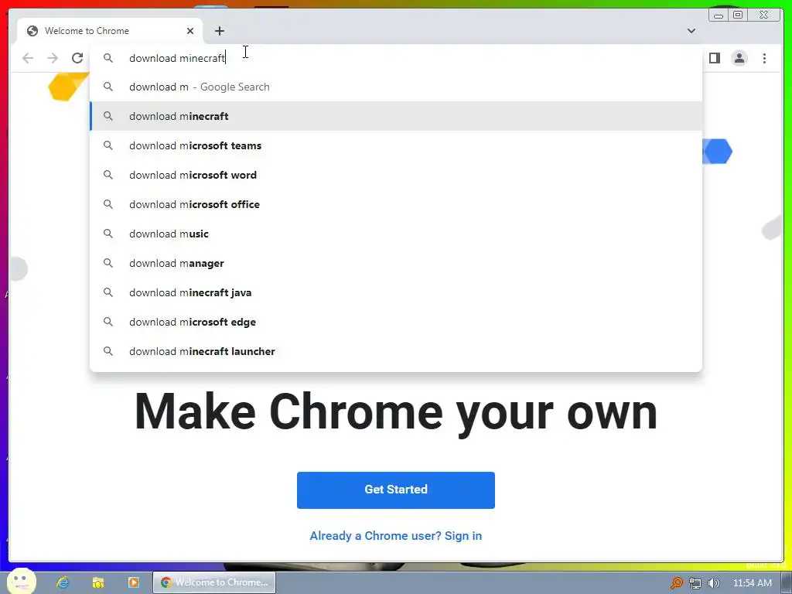Click the globe favicon on the Chrome tab

click(x=32, y=31)
